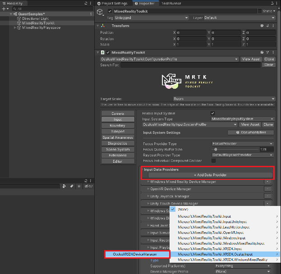This screenshot has width=281, height=274.
Task: Open QuestSamples scene options menu
Action: click(x=91, y=14)
